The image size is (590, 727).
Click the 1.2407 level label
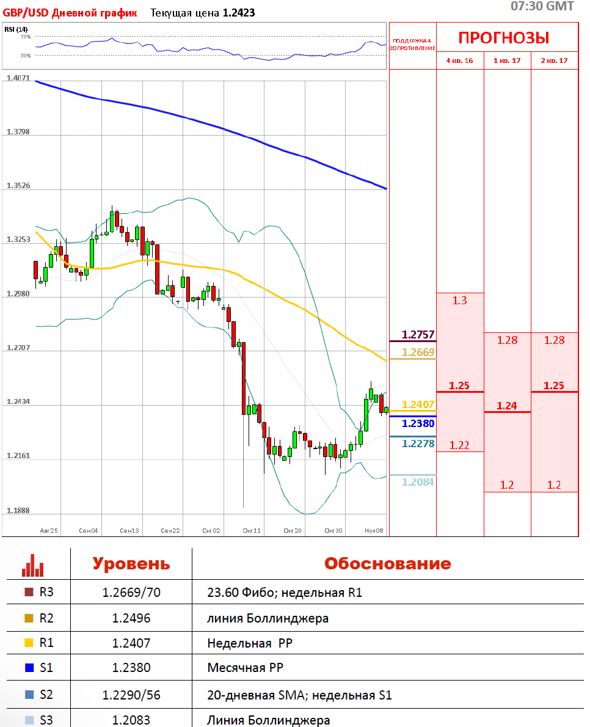tap(418, 405)
